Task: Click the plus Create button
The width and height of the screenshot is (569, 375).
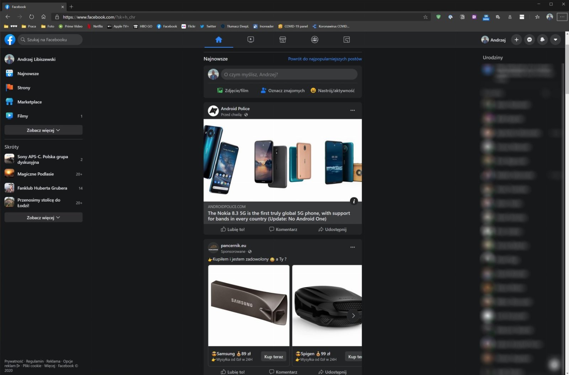Action: 516,39
